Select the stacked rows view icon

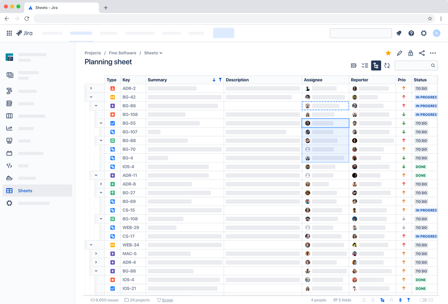click(x=353, y=66)
